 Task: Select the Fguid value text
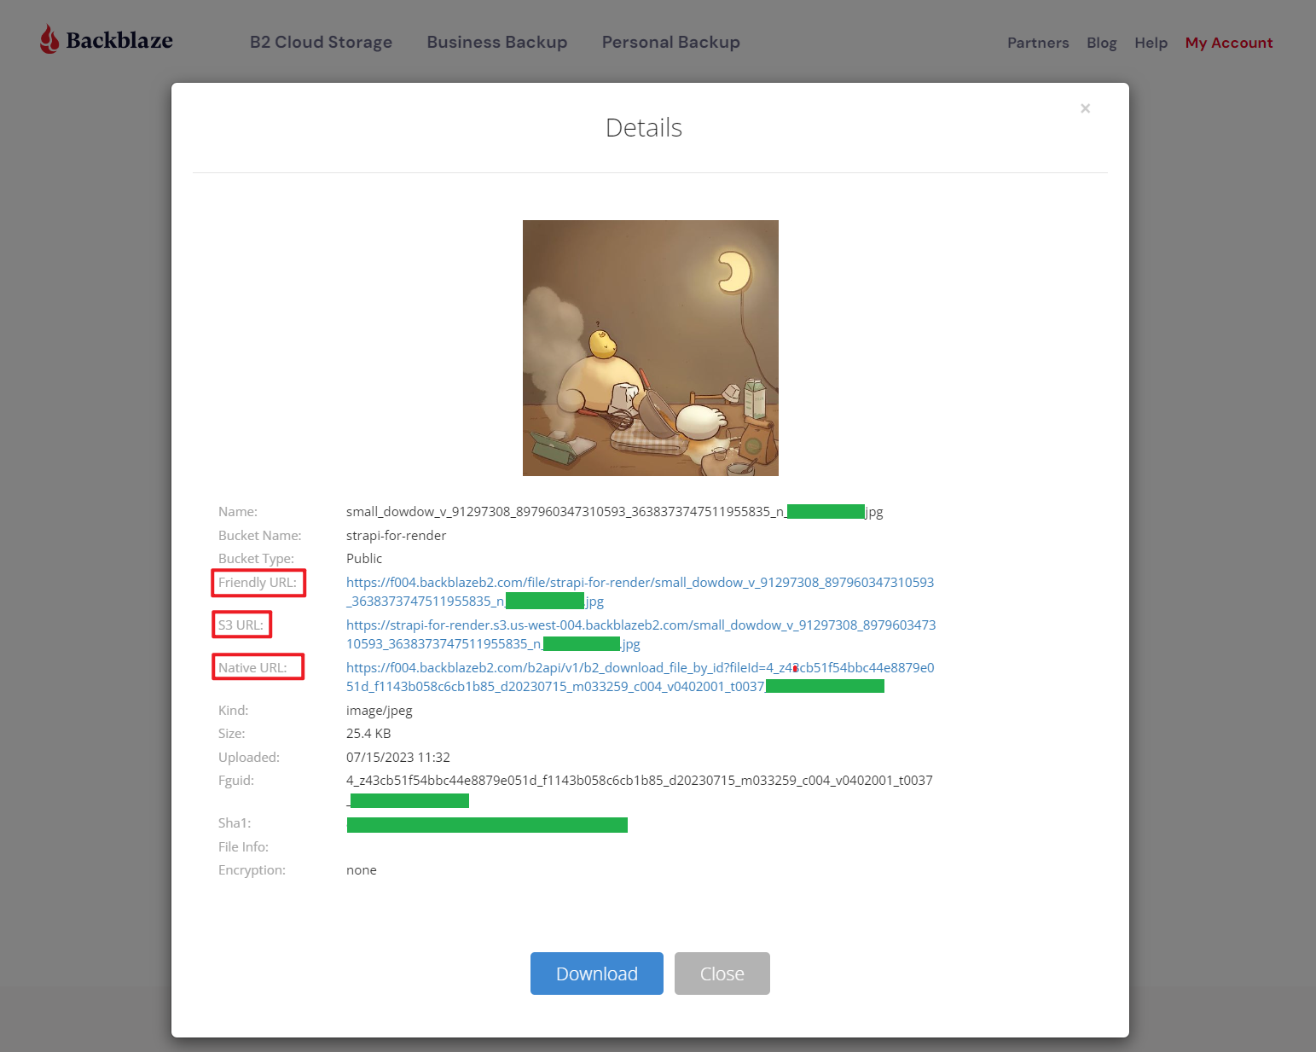(x=640, y=789)
